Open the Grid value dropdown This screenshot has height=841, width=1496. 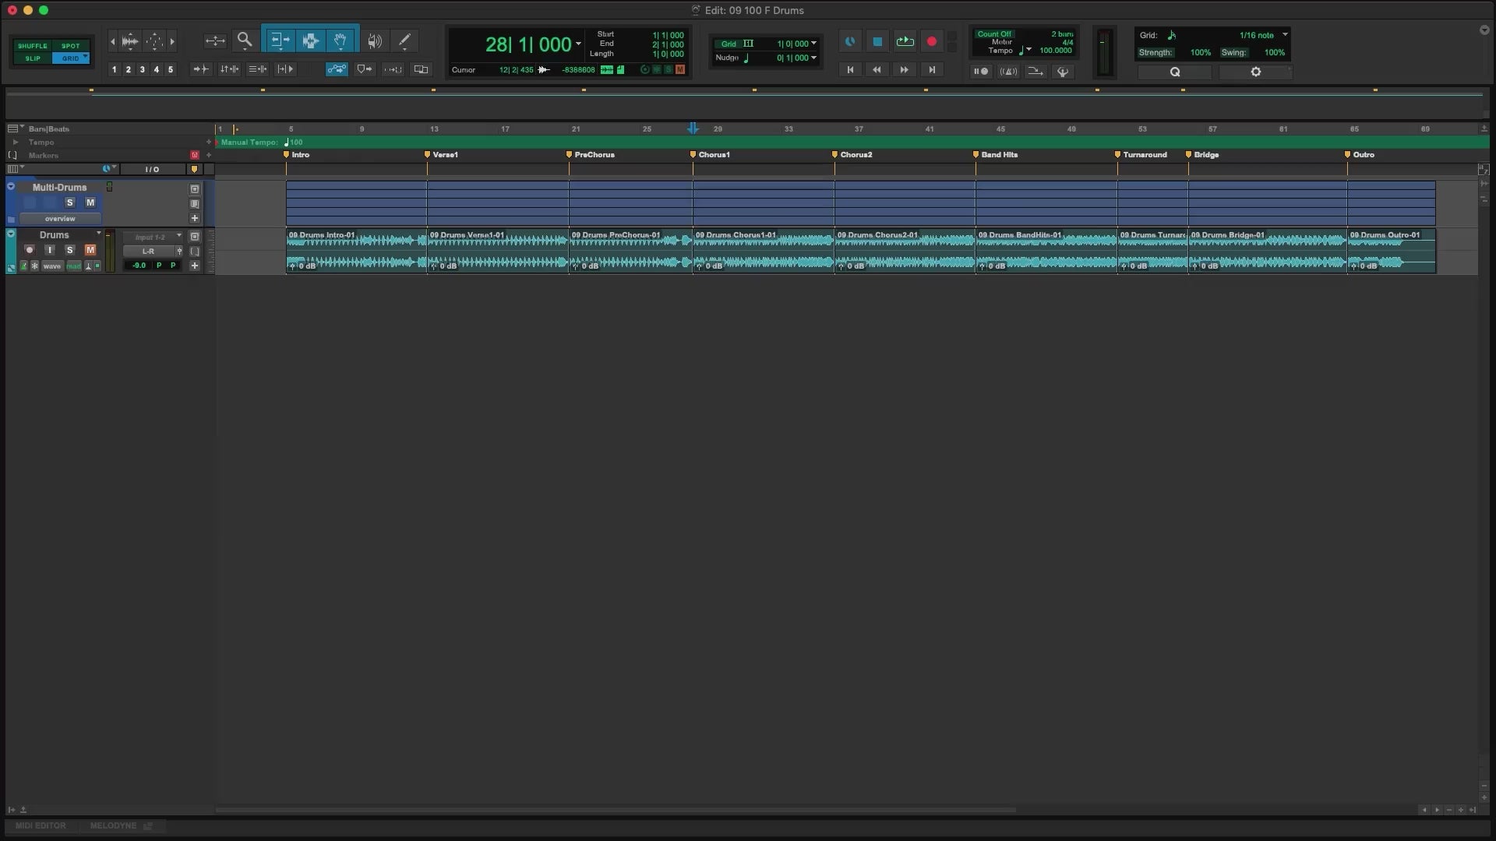[x=813, y=44]
